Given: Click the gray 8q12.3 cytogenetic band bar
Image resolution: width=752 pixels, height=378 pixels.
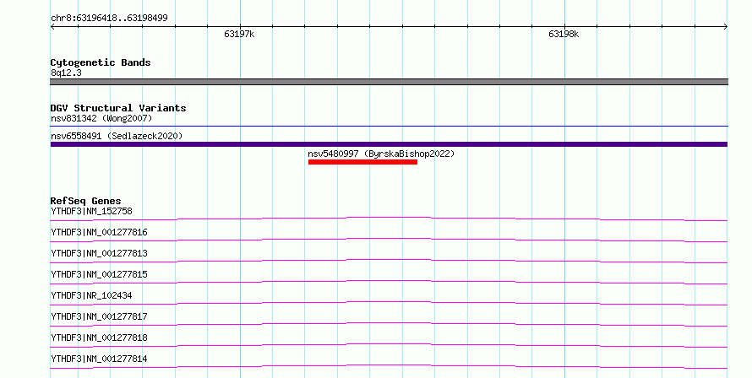Looking at the screenshot, I should click(389, 82).
